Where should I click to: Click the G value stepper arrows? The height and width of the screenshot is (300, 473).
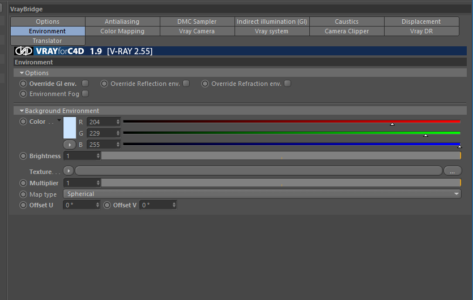coord(118,133)
